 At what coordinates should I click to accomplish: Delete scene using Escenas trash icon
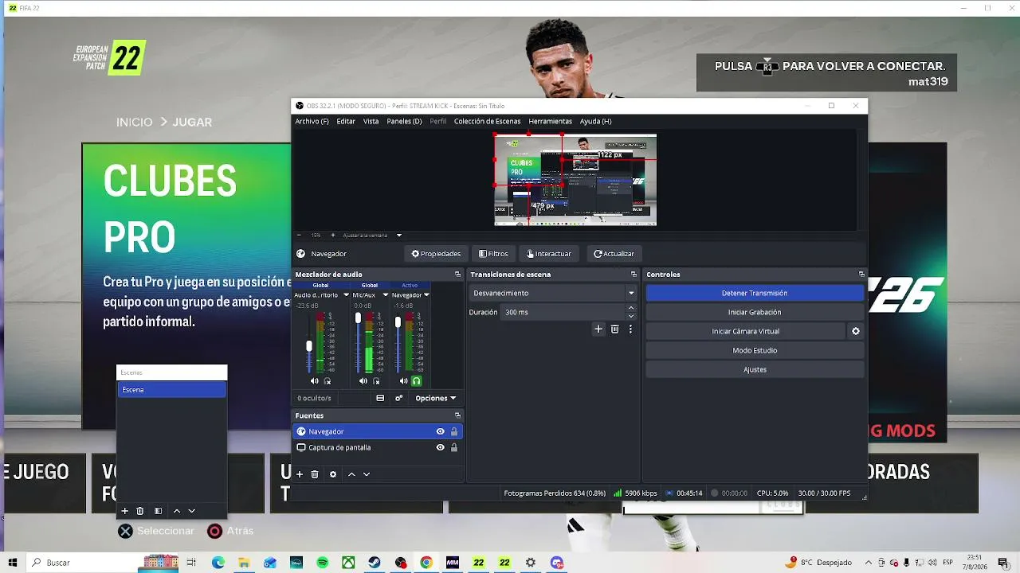click(x=140, y=511)
